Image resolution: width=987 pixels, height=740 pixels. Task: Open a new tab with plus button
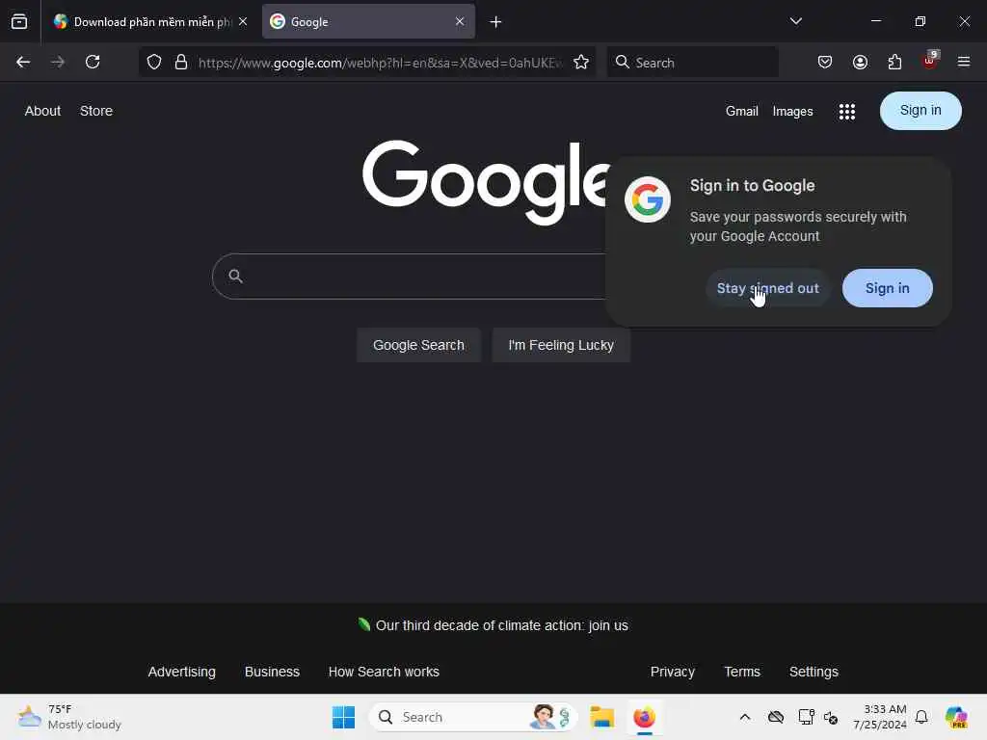point(496,22)
